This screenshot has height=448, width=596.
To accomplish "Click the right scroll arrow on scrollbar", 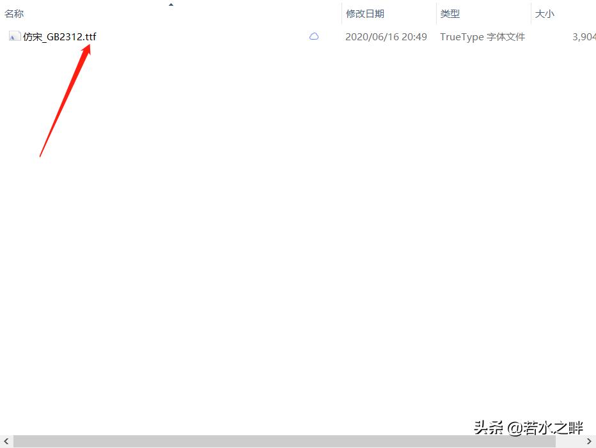I will tap(590, 441).
